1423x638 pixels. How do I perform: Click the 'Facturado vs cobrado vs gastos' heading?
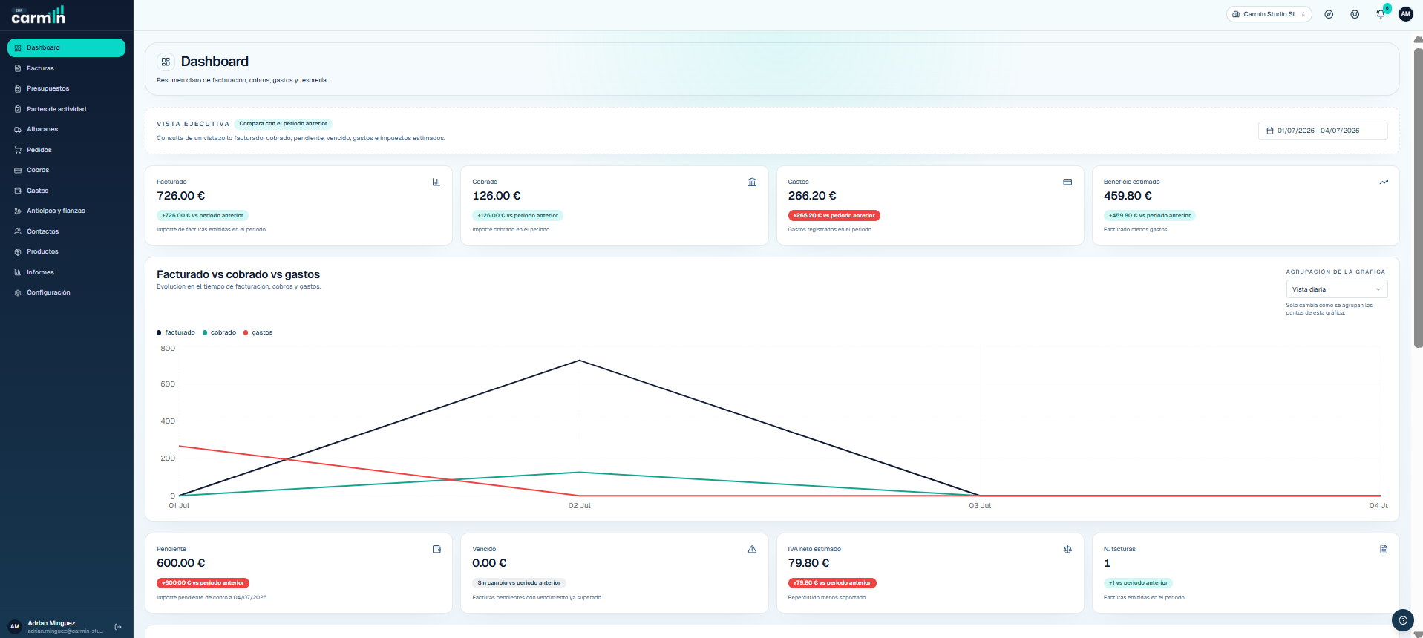pyautogui.click(x=238, y=274)
